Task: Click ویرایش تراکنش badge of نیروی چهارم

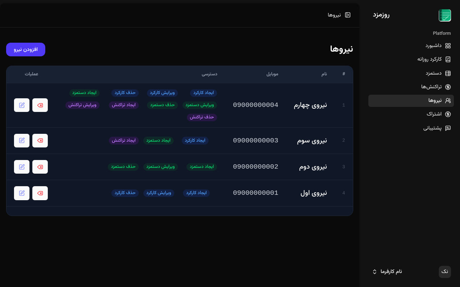Action: [x=82, y=105]
